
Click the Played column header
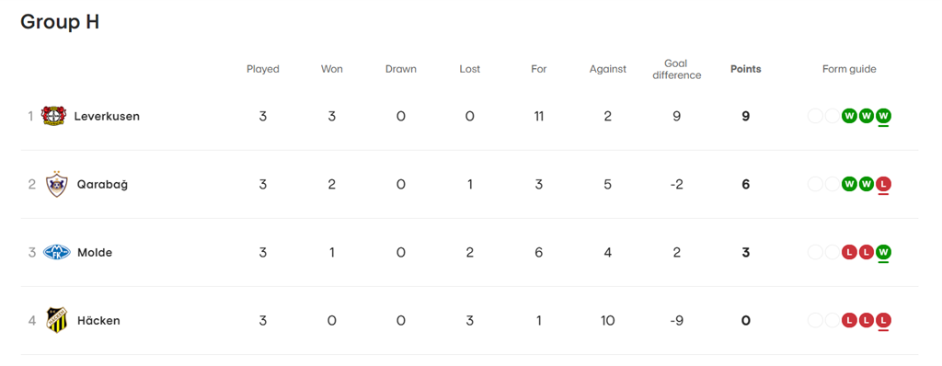point(263,69)
